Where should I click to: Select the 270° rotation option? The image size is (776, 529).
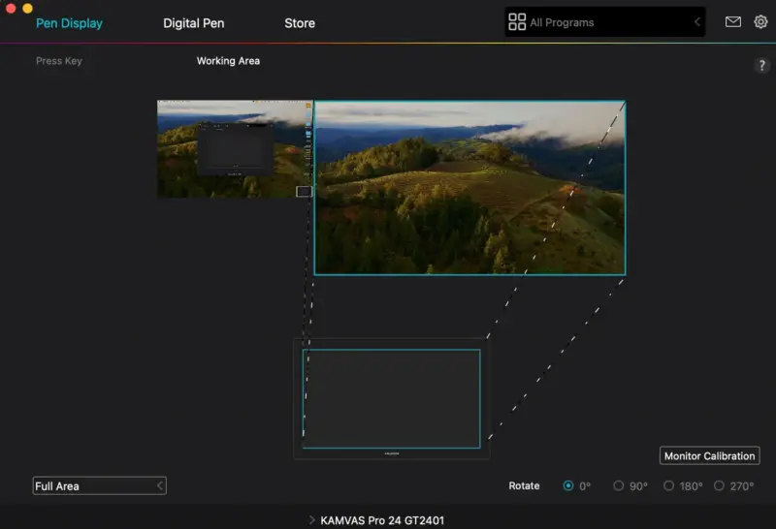[x=719, y=486]
